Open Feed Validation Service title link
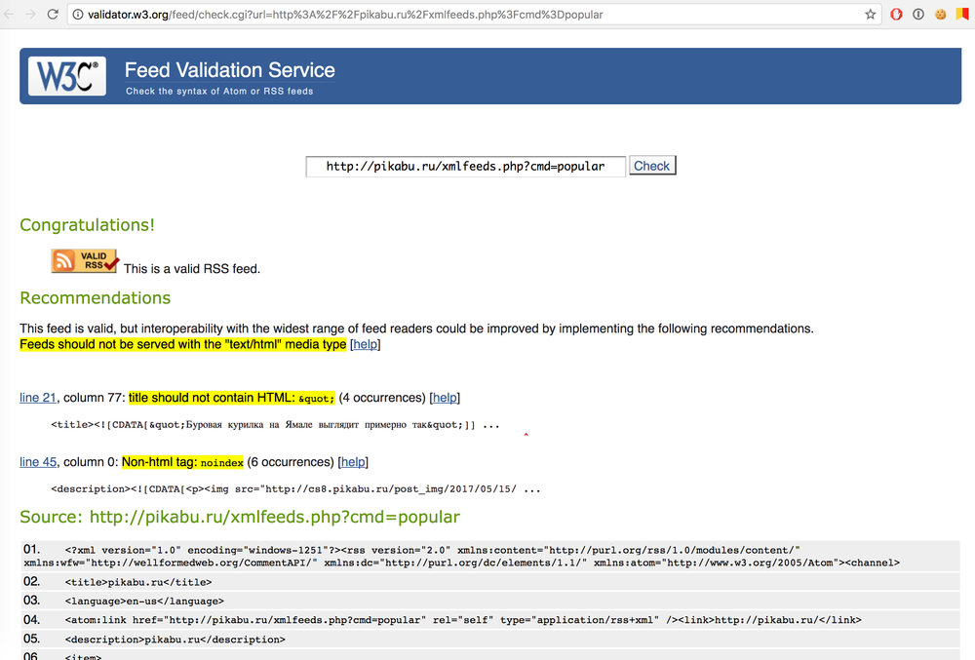Viewport: 975px width, 660px height. tap(229, 70)
